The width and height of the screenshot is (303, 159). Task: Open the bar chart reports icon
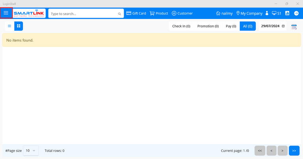(x=287, y=13)
